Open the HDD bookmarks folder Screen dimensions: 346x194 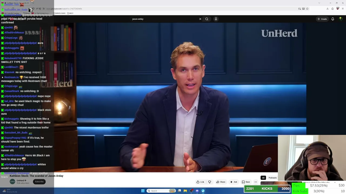[70, 13]
